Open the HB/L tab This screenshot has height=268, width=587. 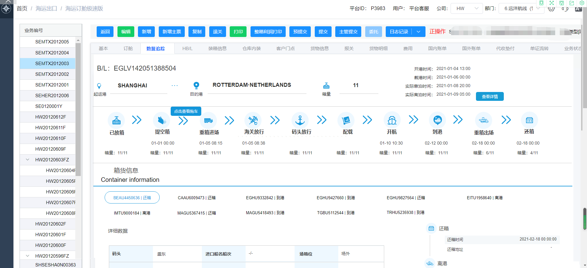point(188,49)
